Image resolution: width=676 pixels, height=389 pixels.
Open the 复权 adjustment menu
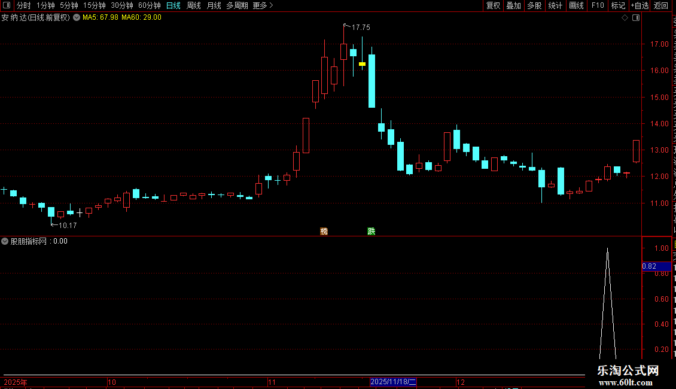(x=493, y=5)
